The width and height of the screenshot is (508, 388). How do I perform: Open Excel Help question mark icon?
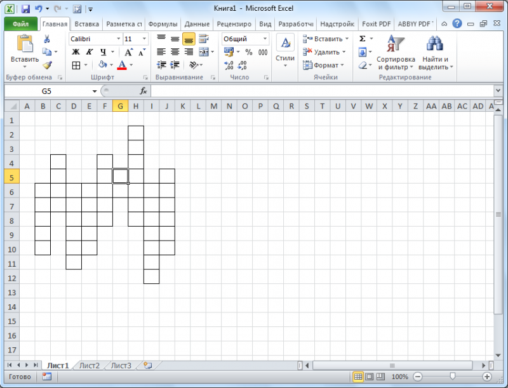pos(457,23)
